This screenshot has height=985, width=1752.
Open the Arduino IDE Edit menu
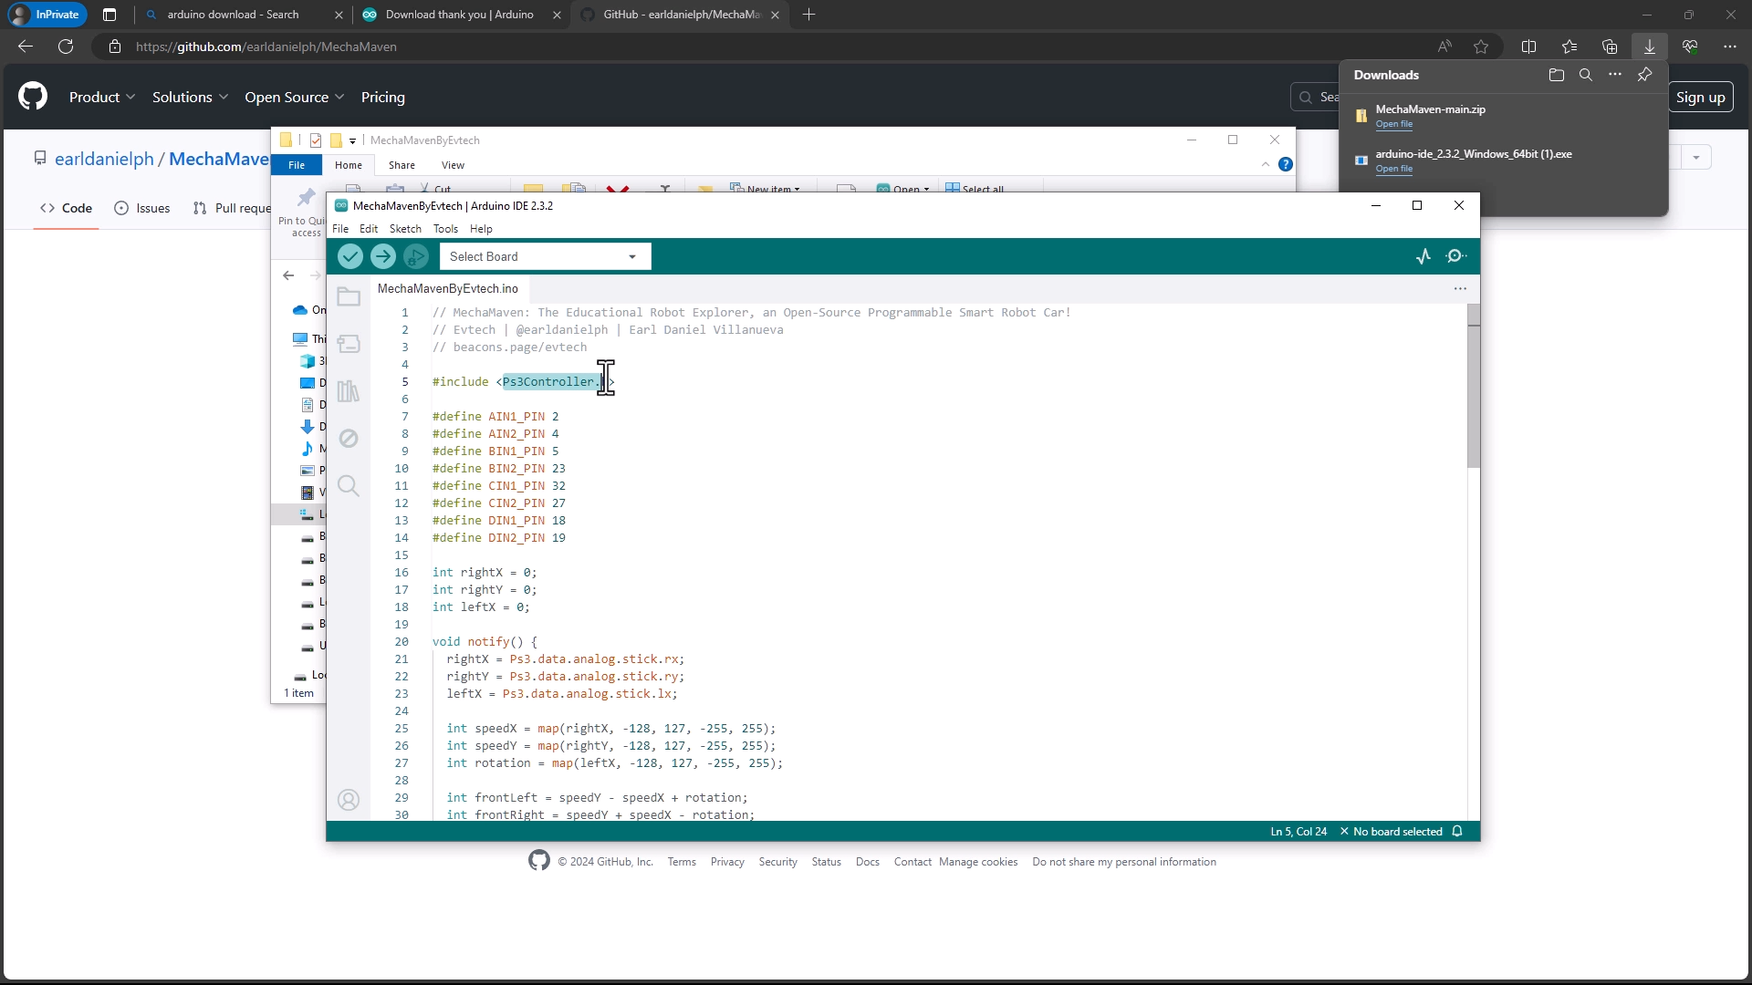tap(369, 229)
